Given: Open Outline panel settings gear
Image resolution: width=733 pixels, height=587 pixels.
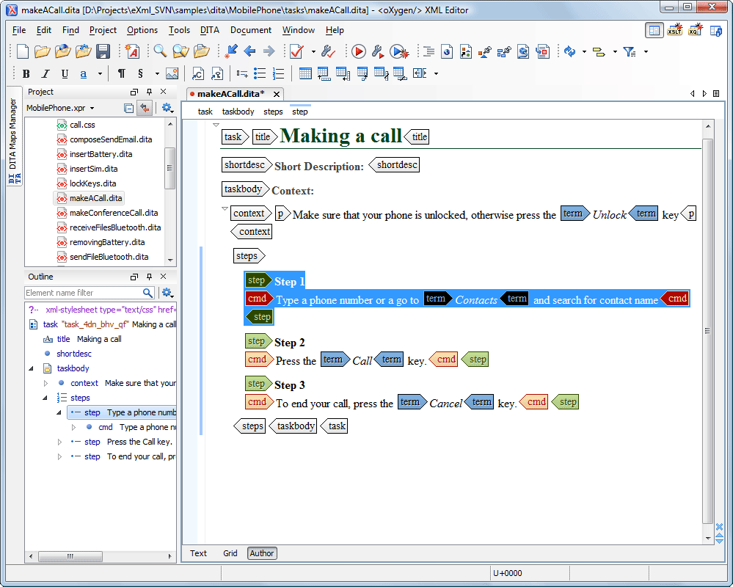Looking at the screenshot, I should pos(167,293).
